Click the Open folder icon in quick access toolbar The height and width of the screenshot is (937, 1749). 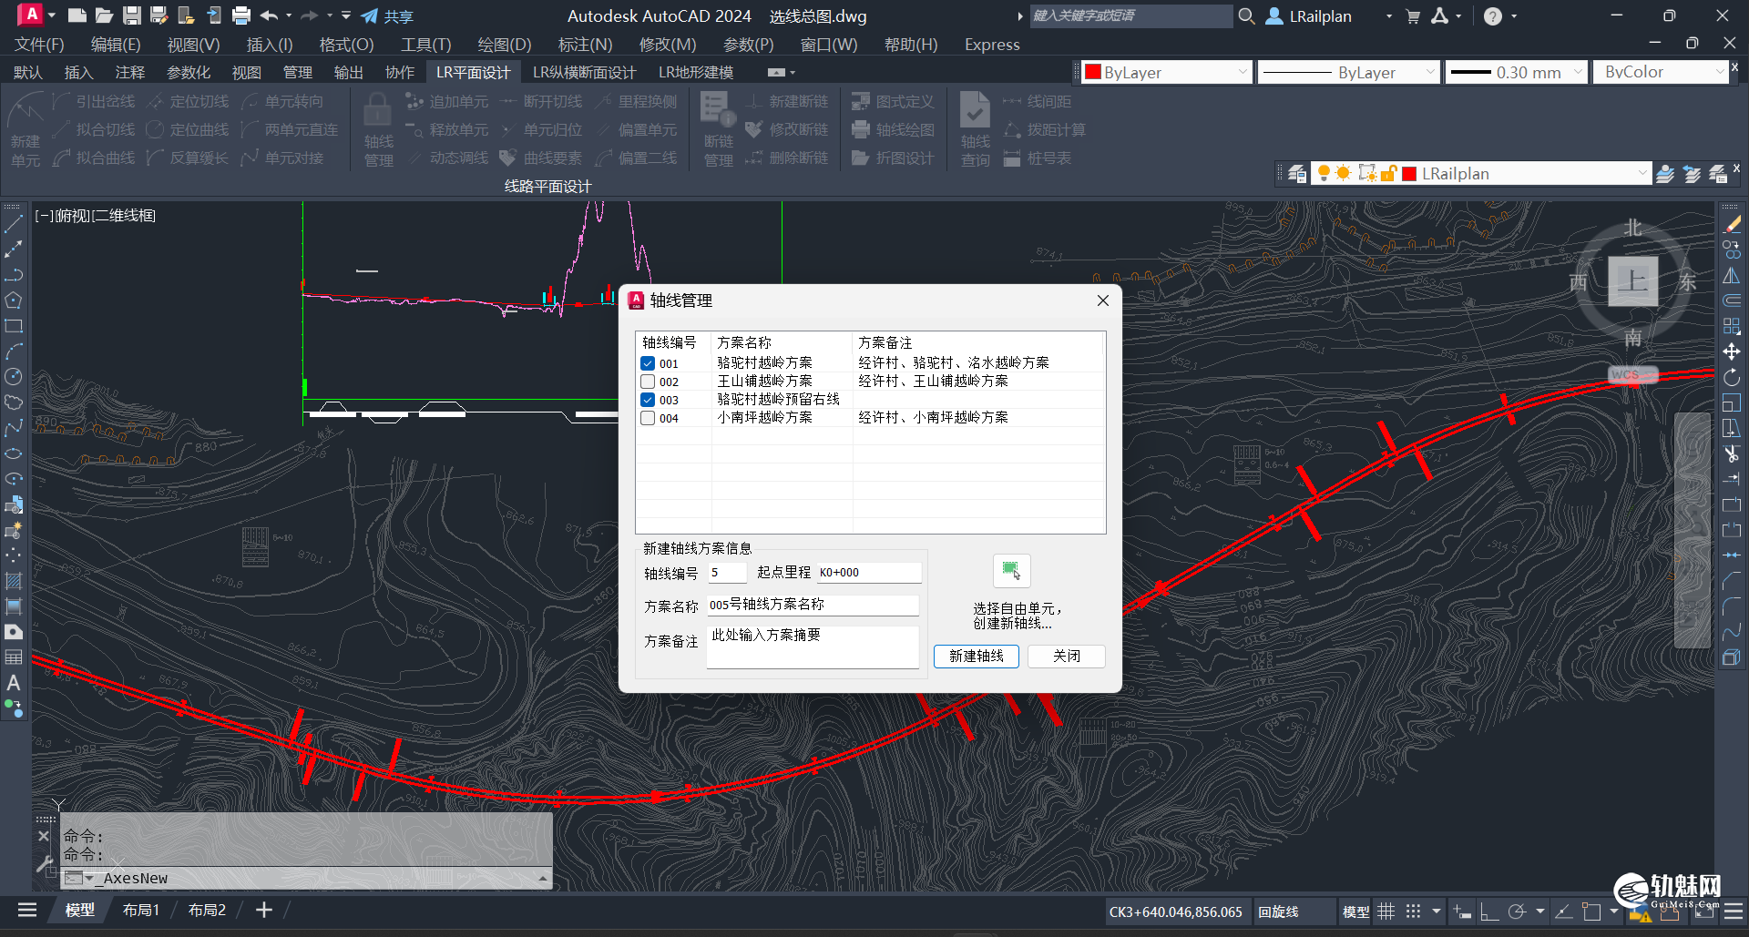click(x=105, y=15)
